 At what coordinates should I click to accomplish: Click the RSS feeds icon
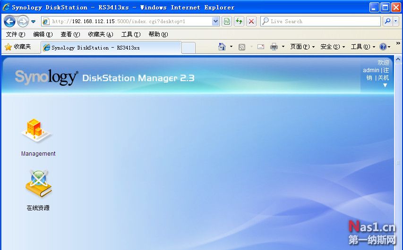pos(242,47)
